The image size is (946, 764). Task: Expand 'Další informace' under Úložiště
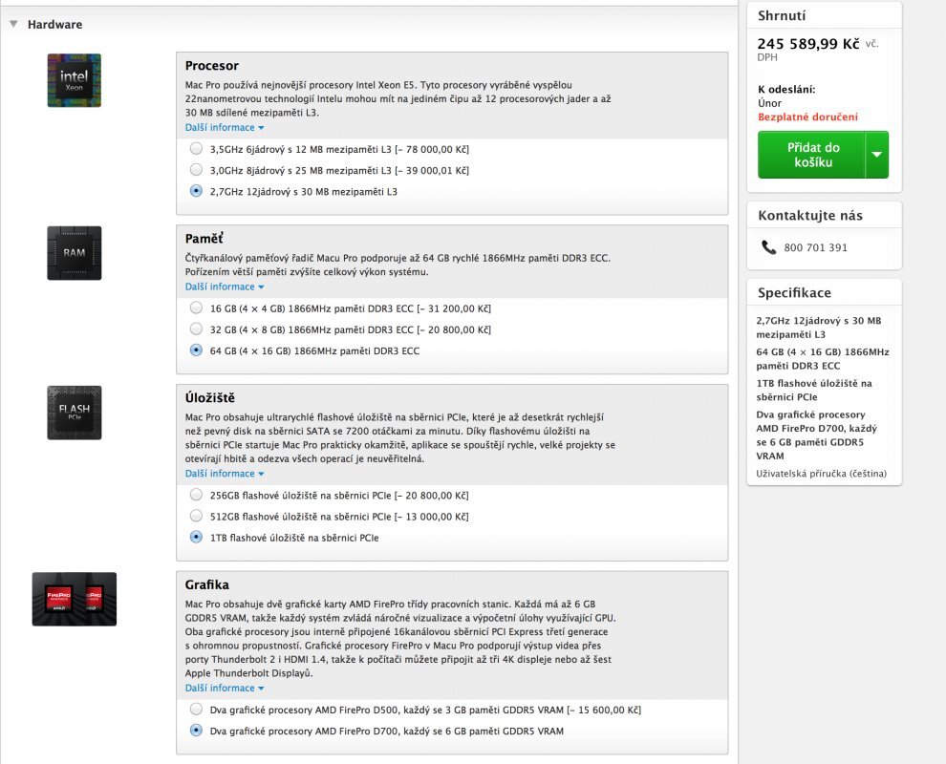[225, 474]
